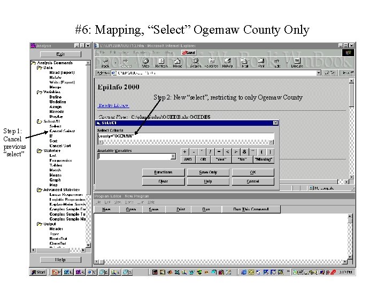This screenshot has width=385, height=289.
Task: Choose the Map command in Statistics
Action: (x=53, y=185)
